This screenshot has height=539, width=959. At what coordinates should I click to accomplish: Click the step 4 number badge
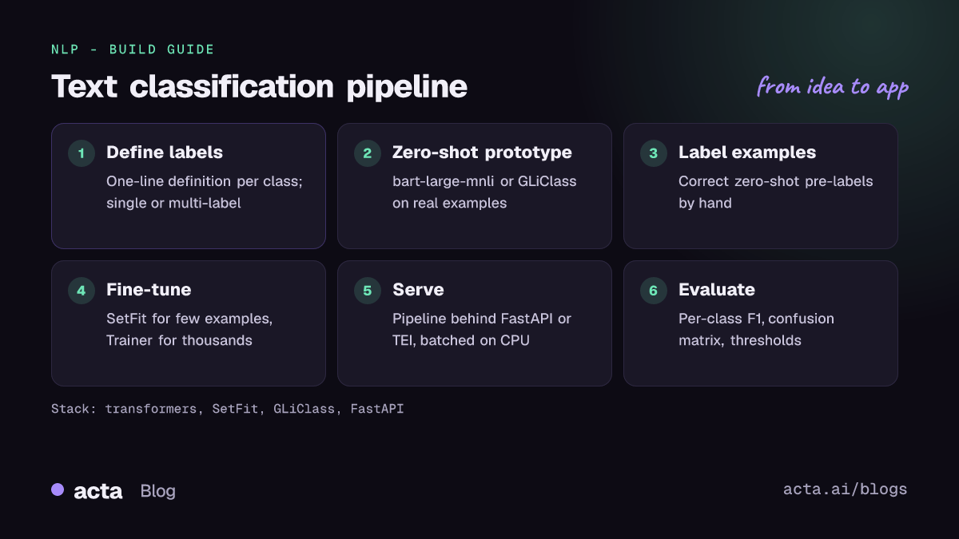[81, 291]
